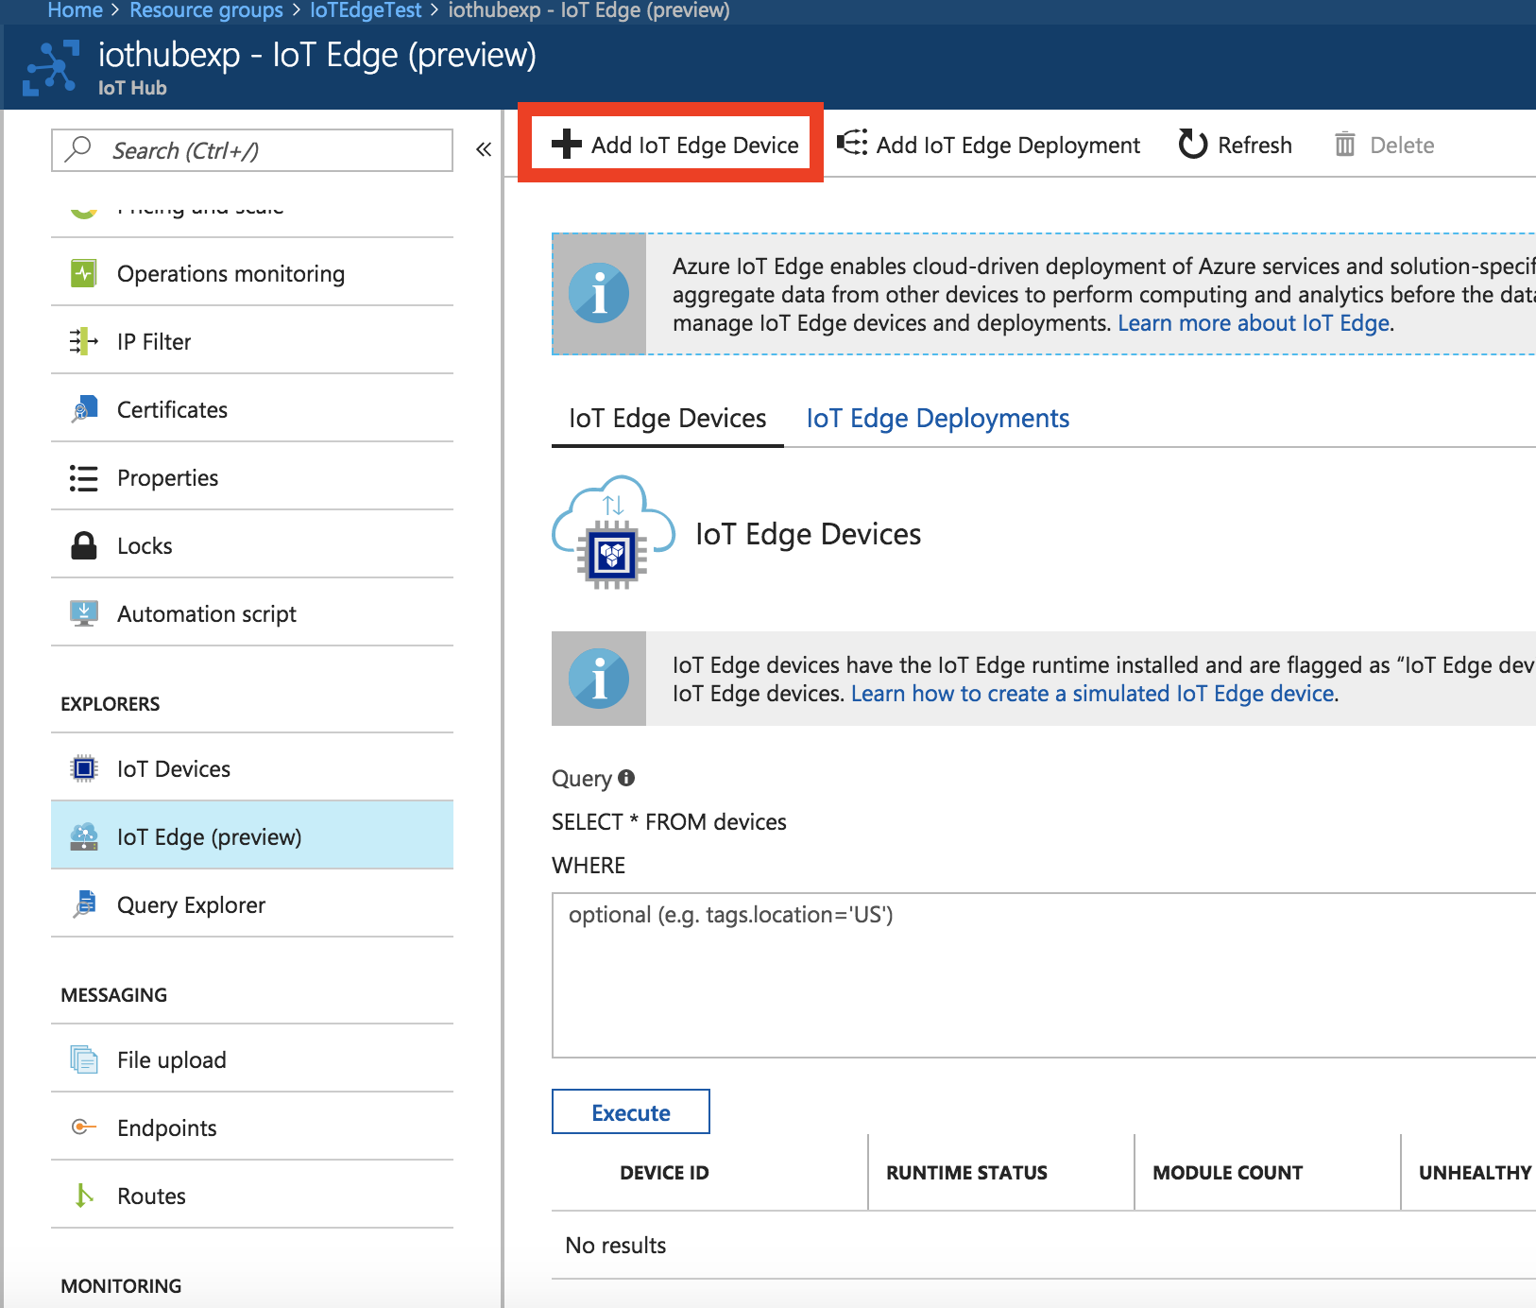
Task: Open Routes page
Action: coord(252,1196)
